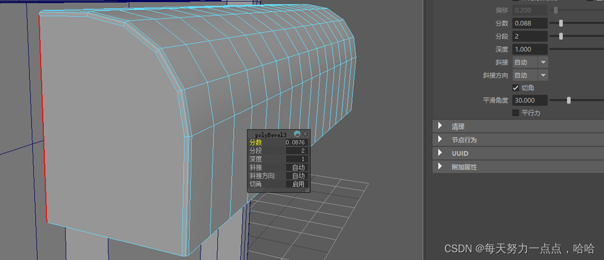This screenshot has height=260, width=604.
Task: Click the 分段 field showing 2 in attribute panel
Action: pyautogui.click(x=530, y=36)
